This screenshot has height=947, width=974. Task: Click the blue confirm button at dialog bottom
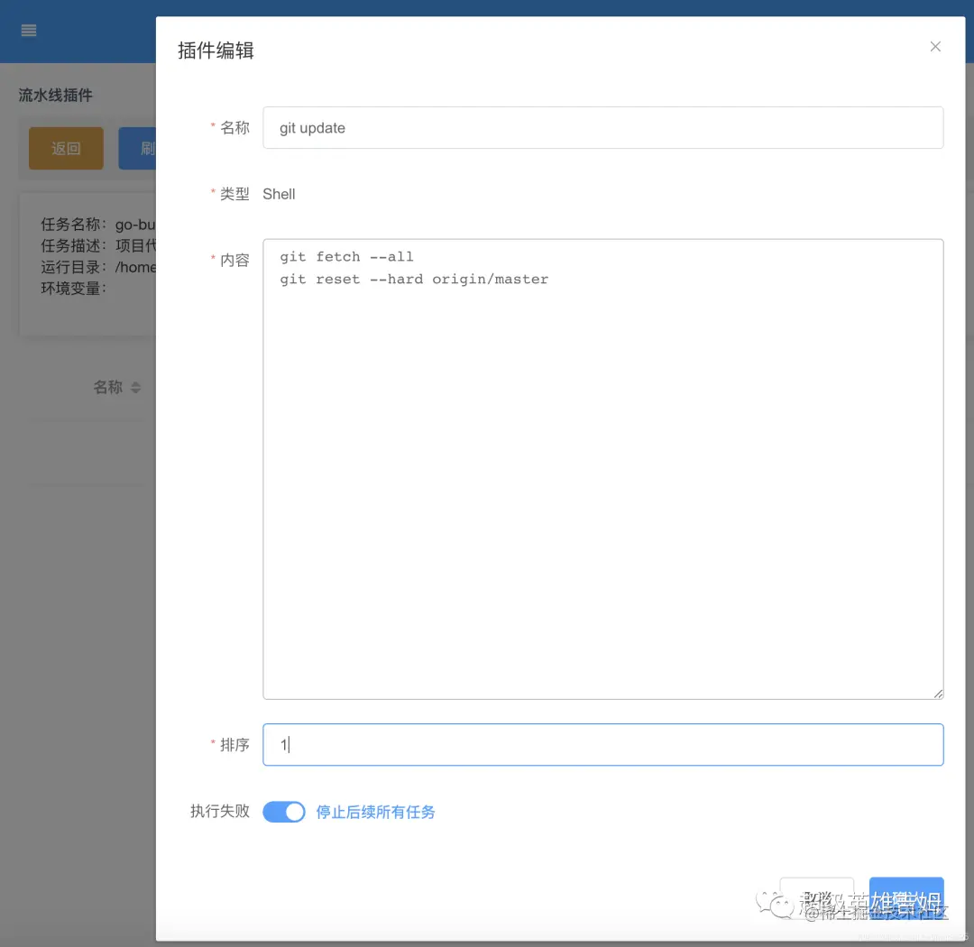(906, 898)
